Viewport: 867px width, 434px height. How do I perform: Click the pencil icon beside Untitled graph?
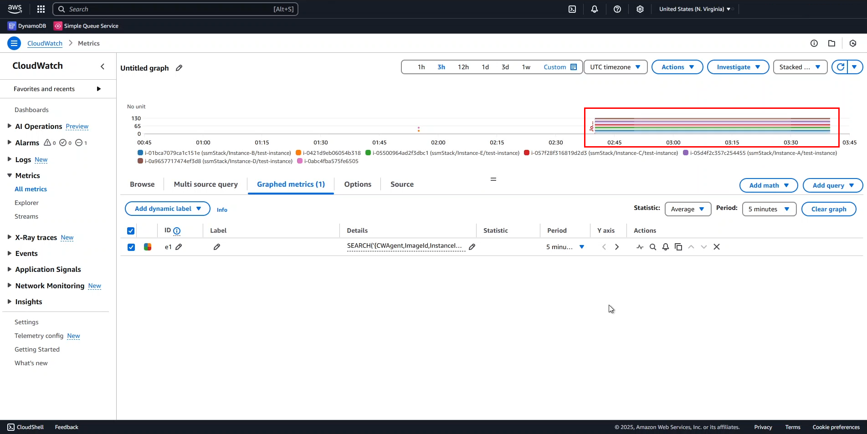tap(179, 68)
